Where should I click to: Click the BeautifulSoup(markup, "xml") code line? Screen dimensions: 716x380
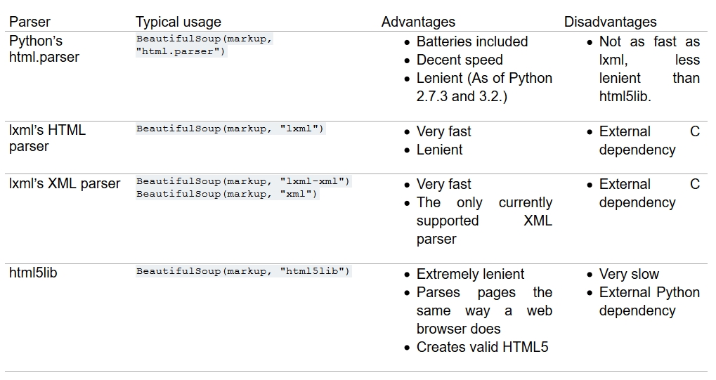(x=227, y=194)
